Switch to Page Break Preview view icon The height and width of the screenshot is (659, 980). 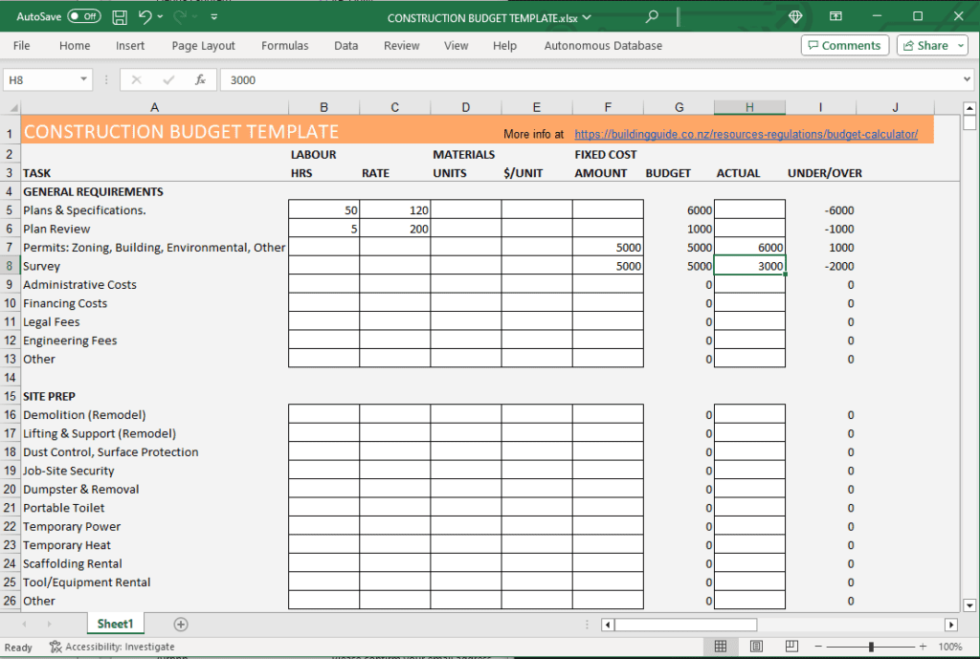[x=790, y=647]
